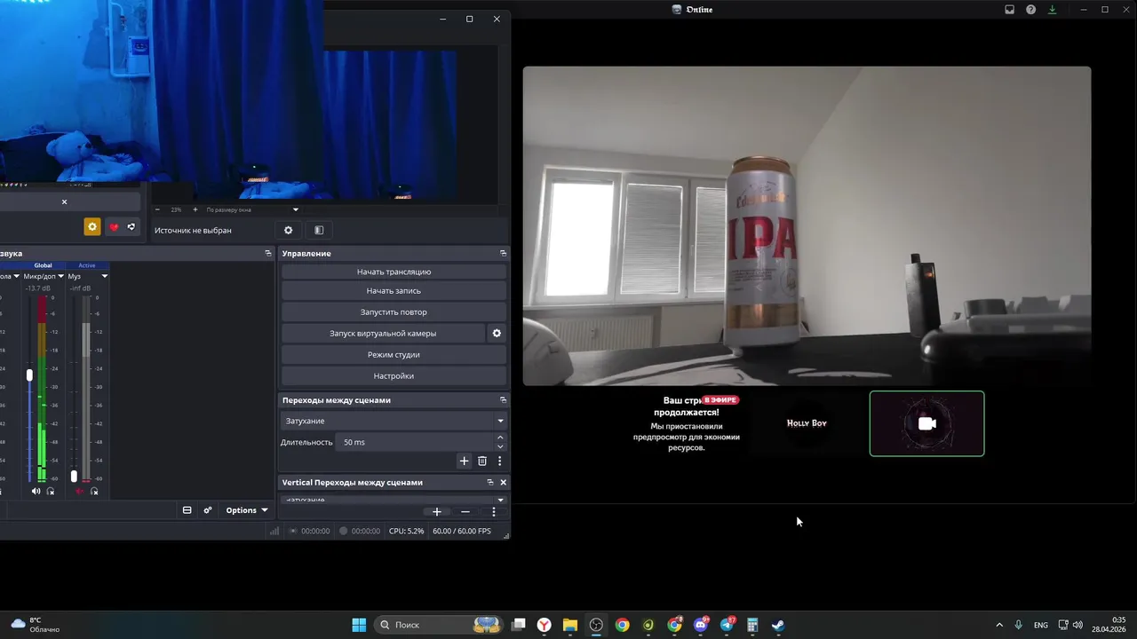This screenshot has height=639, width=1137.
Task: Open Муз channel dropdown arrow
Action: (x=104, y=276)
